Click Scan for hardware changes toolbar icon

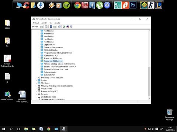59,27
